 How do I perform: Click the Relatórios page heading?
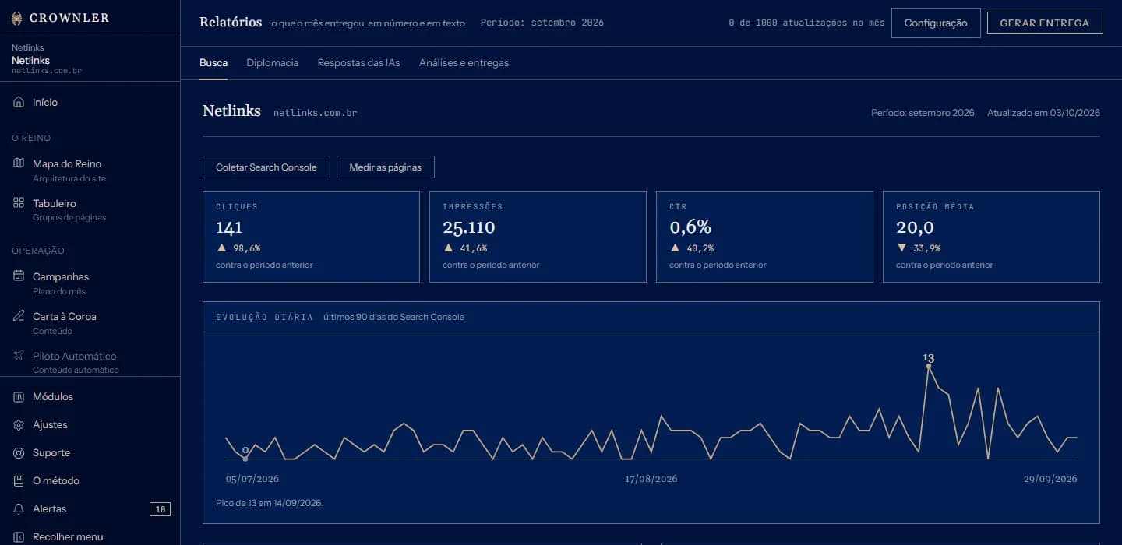click(x=231, y=23)
